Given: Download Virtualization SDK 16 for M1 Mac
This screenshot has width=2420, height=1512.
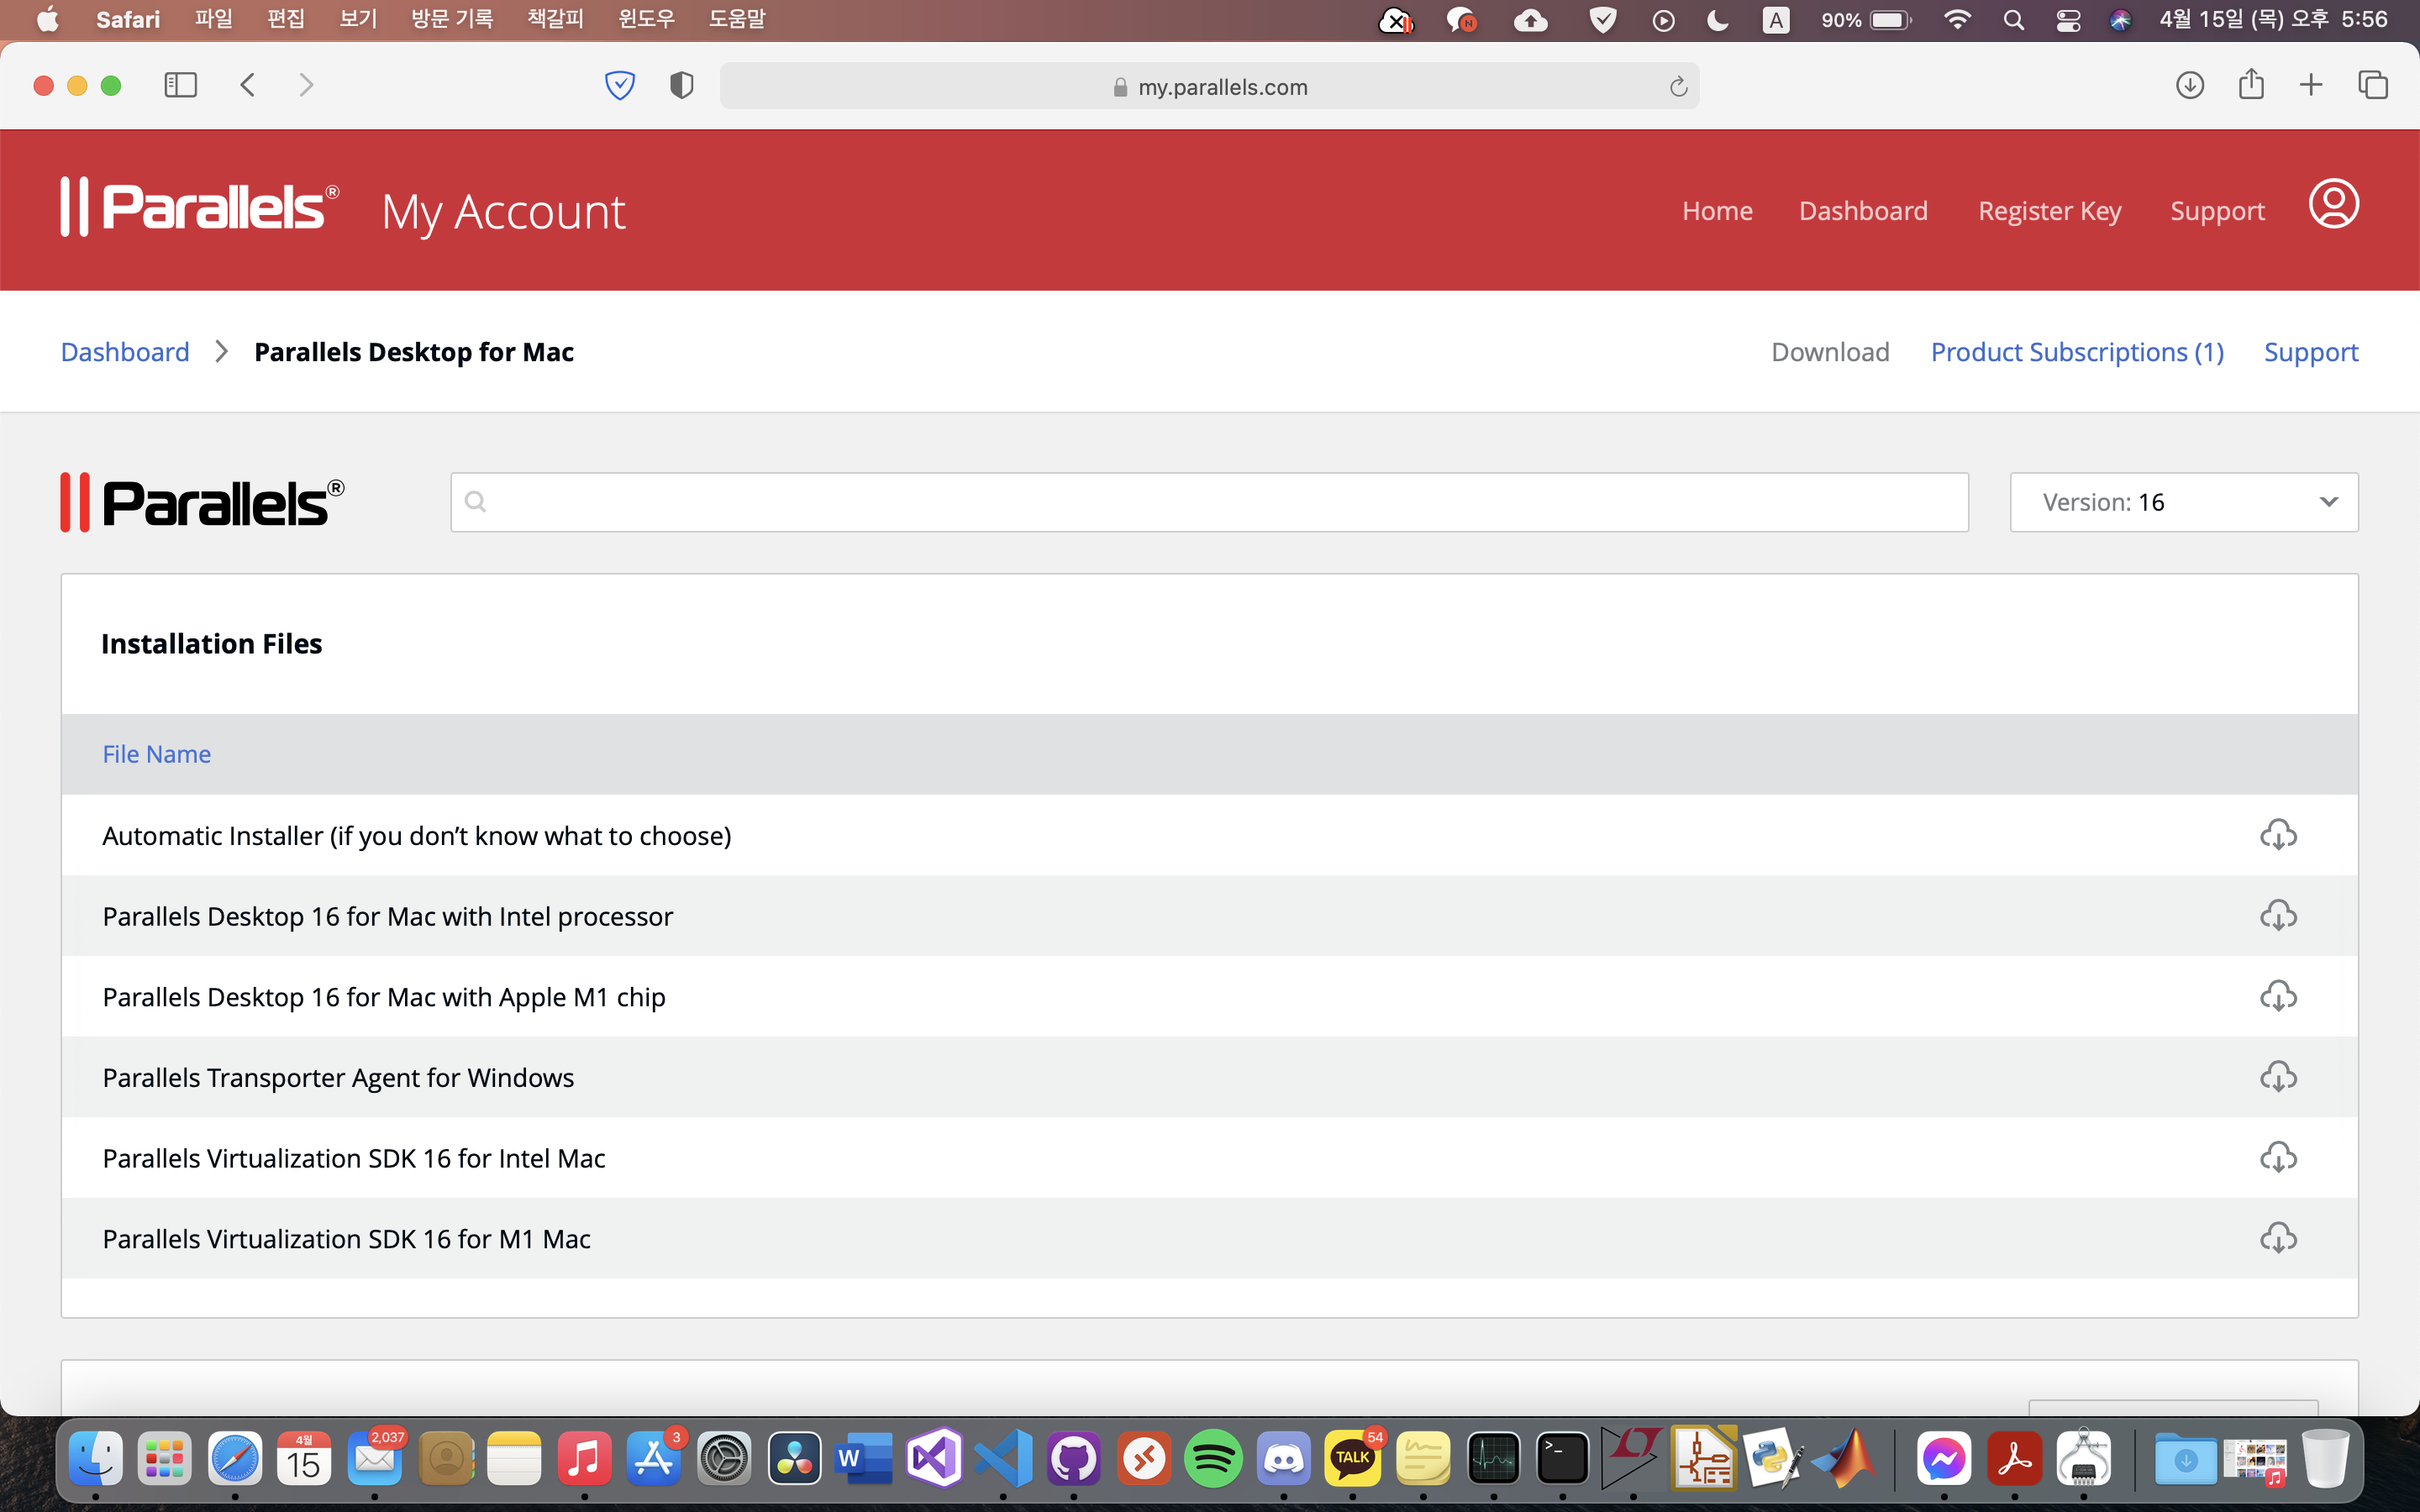Looking at the screenshot, I should [x=2277, y=1238].
